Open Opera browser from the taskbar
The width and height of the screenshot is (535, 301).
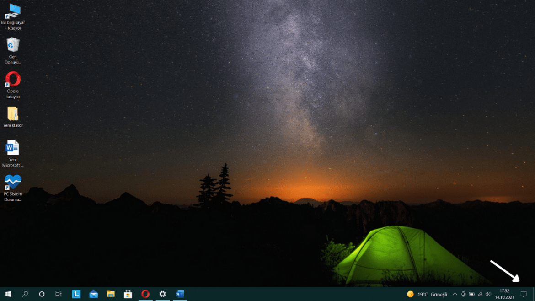145,294
